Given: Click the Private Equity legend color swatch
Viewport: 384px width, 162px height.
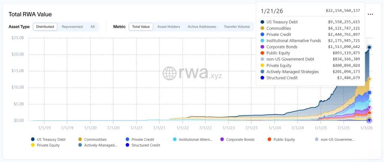Looking at the screenshot, I should (33, 145).
